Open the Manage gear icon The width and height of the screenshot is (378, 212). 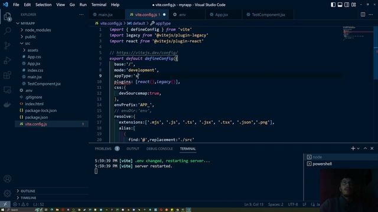pyautogui.click(x=8, y=193)
